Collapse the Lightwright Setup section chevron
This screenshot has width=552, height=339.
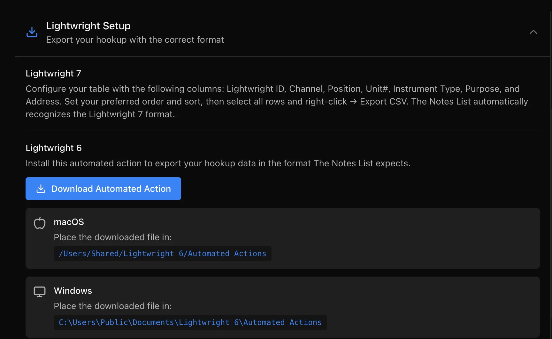(x=533, y=32)
